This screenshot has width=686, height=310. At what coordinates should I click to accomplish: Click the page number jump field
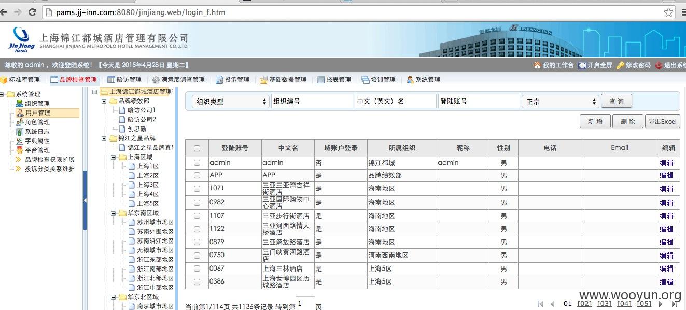point(305,304)
